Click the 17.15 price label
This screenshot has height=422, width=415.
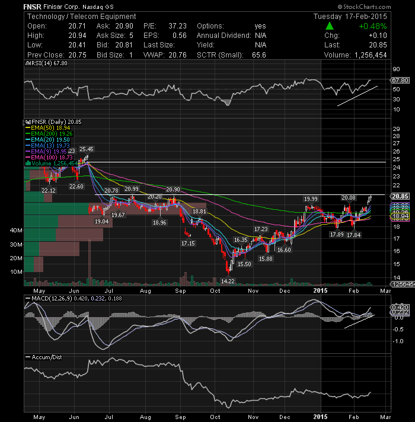coord(188,243)
